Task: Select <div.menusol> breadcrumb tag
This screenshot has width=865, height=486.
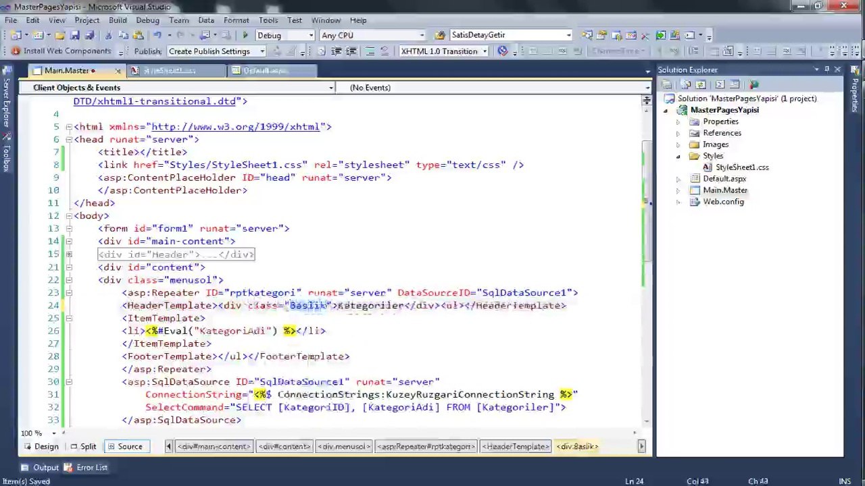Action: [x=343, y=446]
